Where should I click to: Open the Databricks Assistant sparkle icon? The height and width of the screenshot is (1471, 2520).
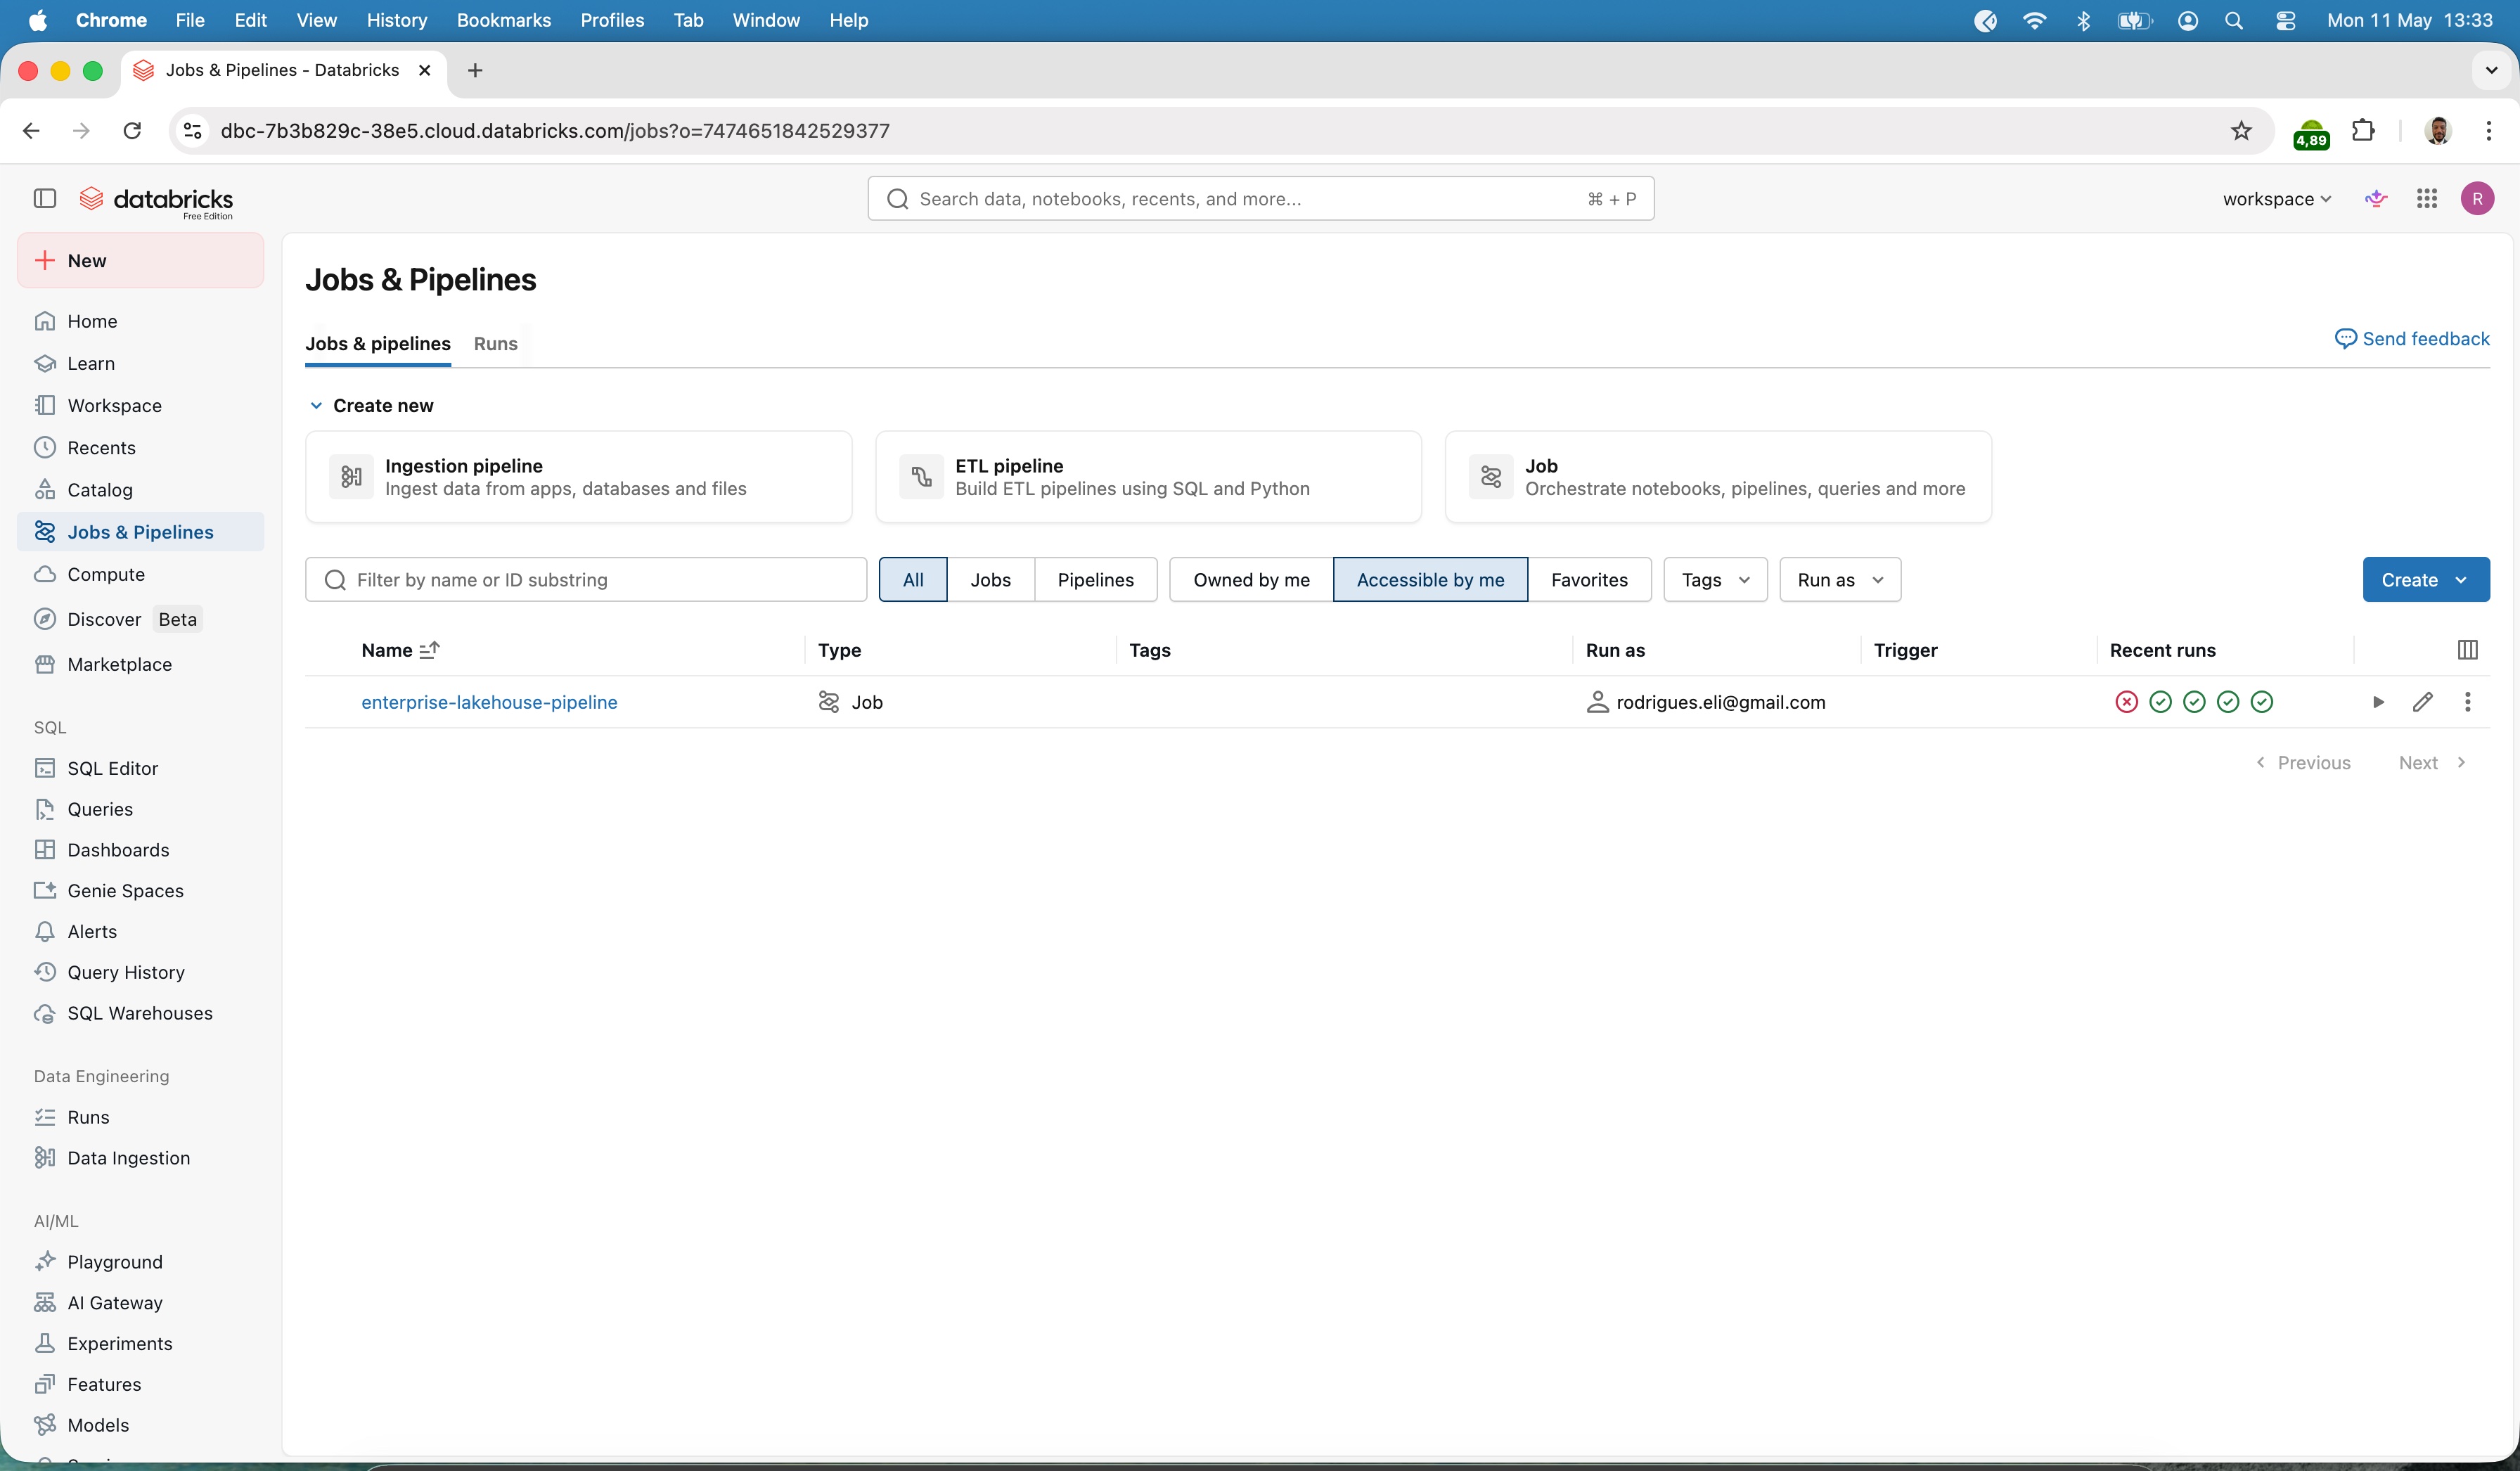(x=2376, y=199)
